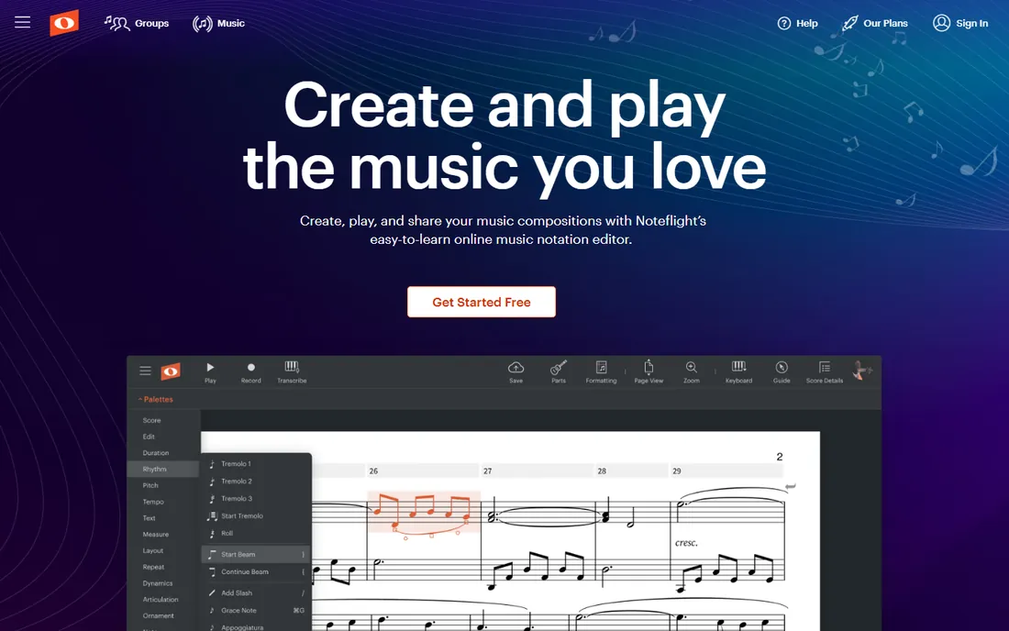The image size is (1009, 631).
Task: Click the user avatar icon beside Sign In
Action: [941, 23]
